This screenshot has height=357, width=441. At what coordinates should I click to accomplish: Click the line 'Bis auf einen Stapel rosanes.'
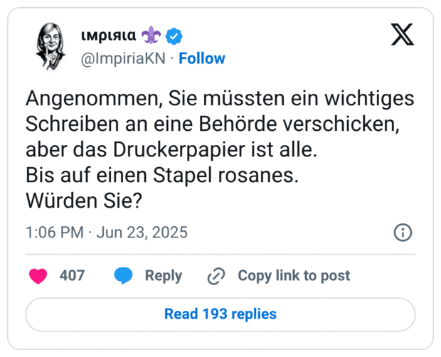click(x=161, y=176)
